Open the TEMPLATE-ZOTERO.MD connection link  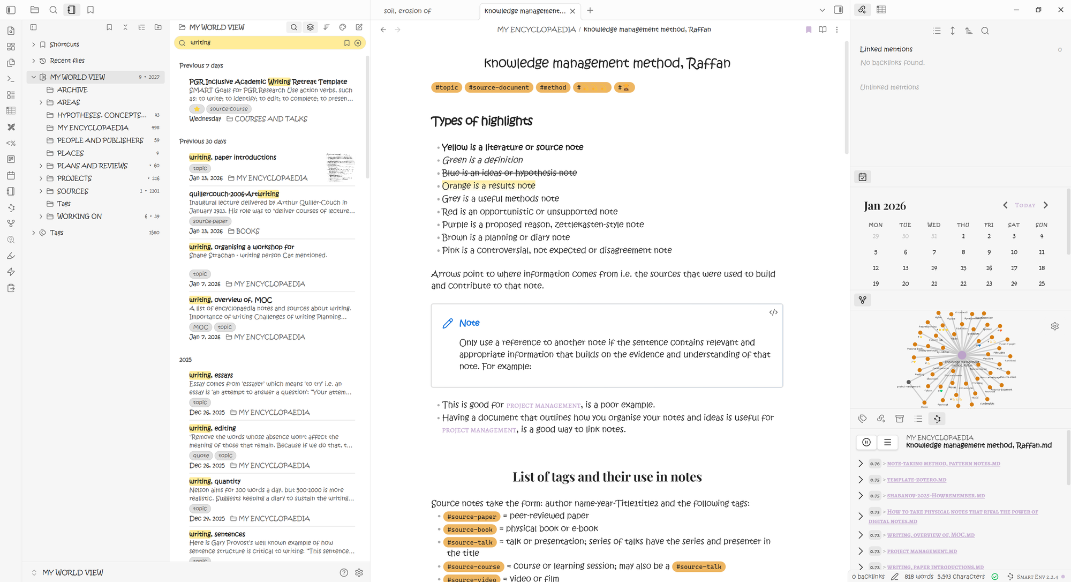pyautogui.click(x=916, y=480)
